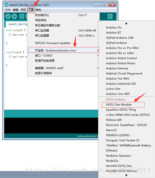Close the Arduino window

point(112,5)
